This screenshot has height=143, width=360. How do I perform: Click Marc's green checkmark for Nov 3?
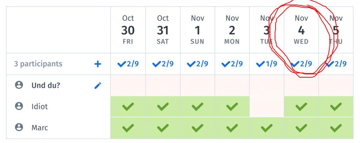tap(266, 128)
